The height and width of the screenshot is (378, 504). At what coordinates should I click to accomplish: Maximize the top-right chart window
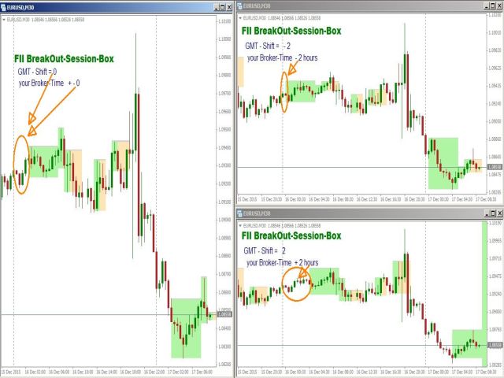[493, 6]
